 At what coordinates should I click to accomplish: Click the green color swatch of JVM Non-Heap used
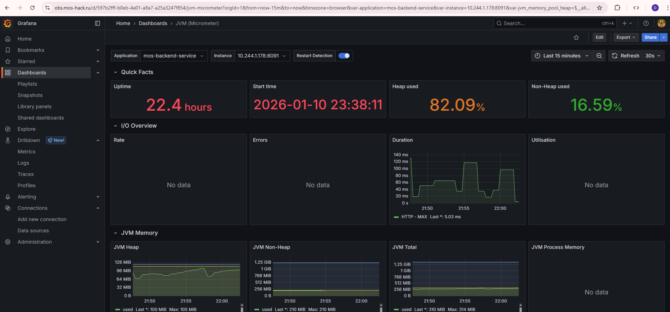click(257, 310)
